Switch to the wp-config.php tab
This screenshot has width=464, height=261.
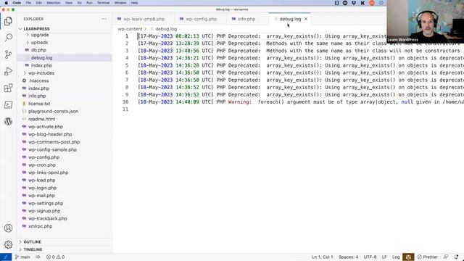click(201, 19)
